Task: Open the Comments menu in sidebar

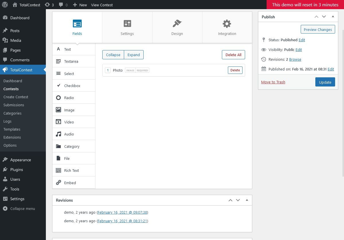Action: (x=23, y=60)
